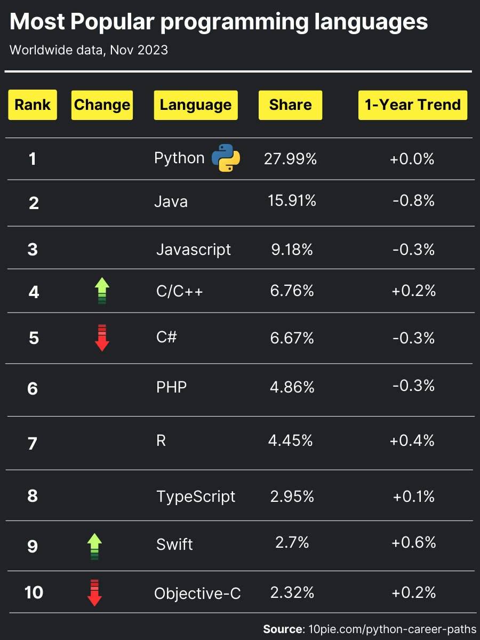480x640 pixels.
Task: Click the R language entry
Action: tap(161, 441)
